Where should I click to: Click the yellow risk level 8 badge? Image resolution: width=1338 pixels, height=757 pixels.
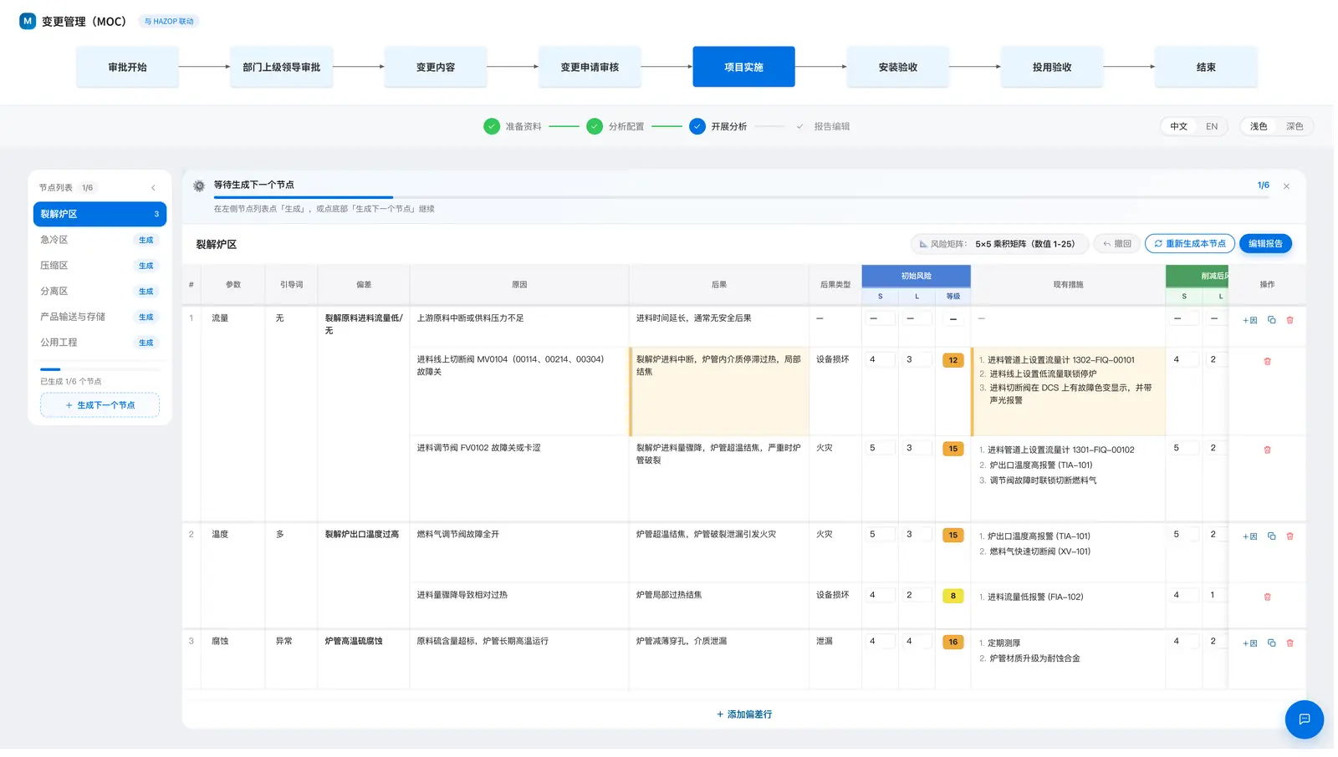pos(952,596)
